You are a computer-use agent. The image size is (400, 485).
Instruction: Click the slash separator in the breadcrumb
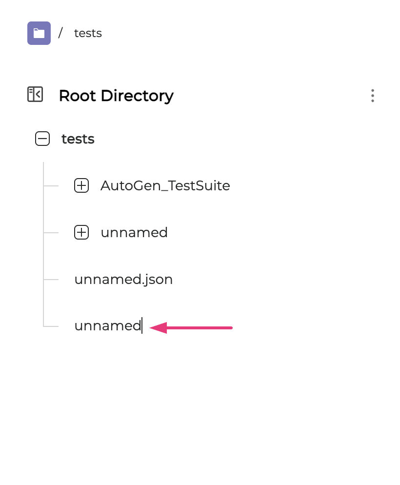pyautogui.click(x=60, y=33)
